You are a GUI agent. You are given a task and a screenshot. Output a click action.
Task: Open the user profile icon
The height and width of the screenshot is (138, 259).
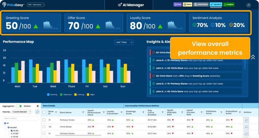[248, 5]
